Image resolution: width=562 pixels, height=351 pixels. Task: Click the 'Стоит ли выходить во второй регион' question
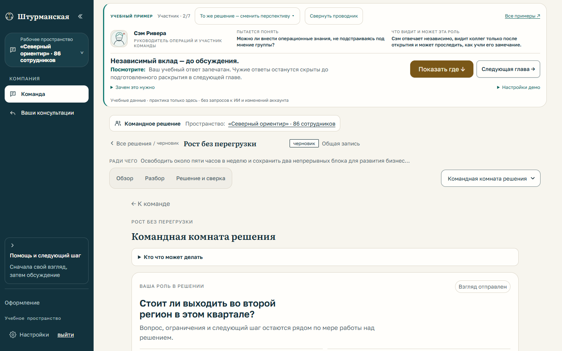coord(208,309)
